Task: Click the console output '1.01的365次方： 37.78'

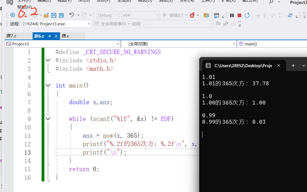Action: 235,83
